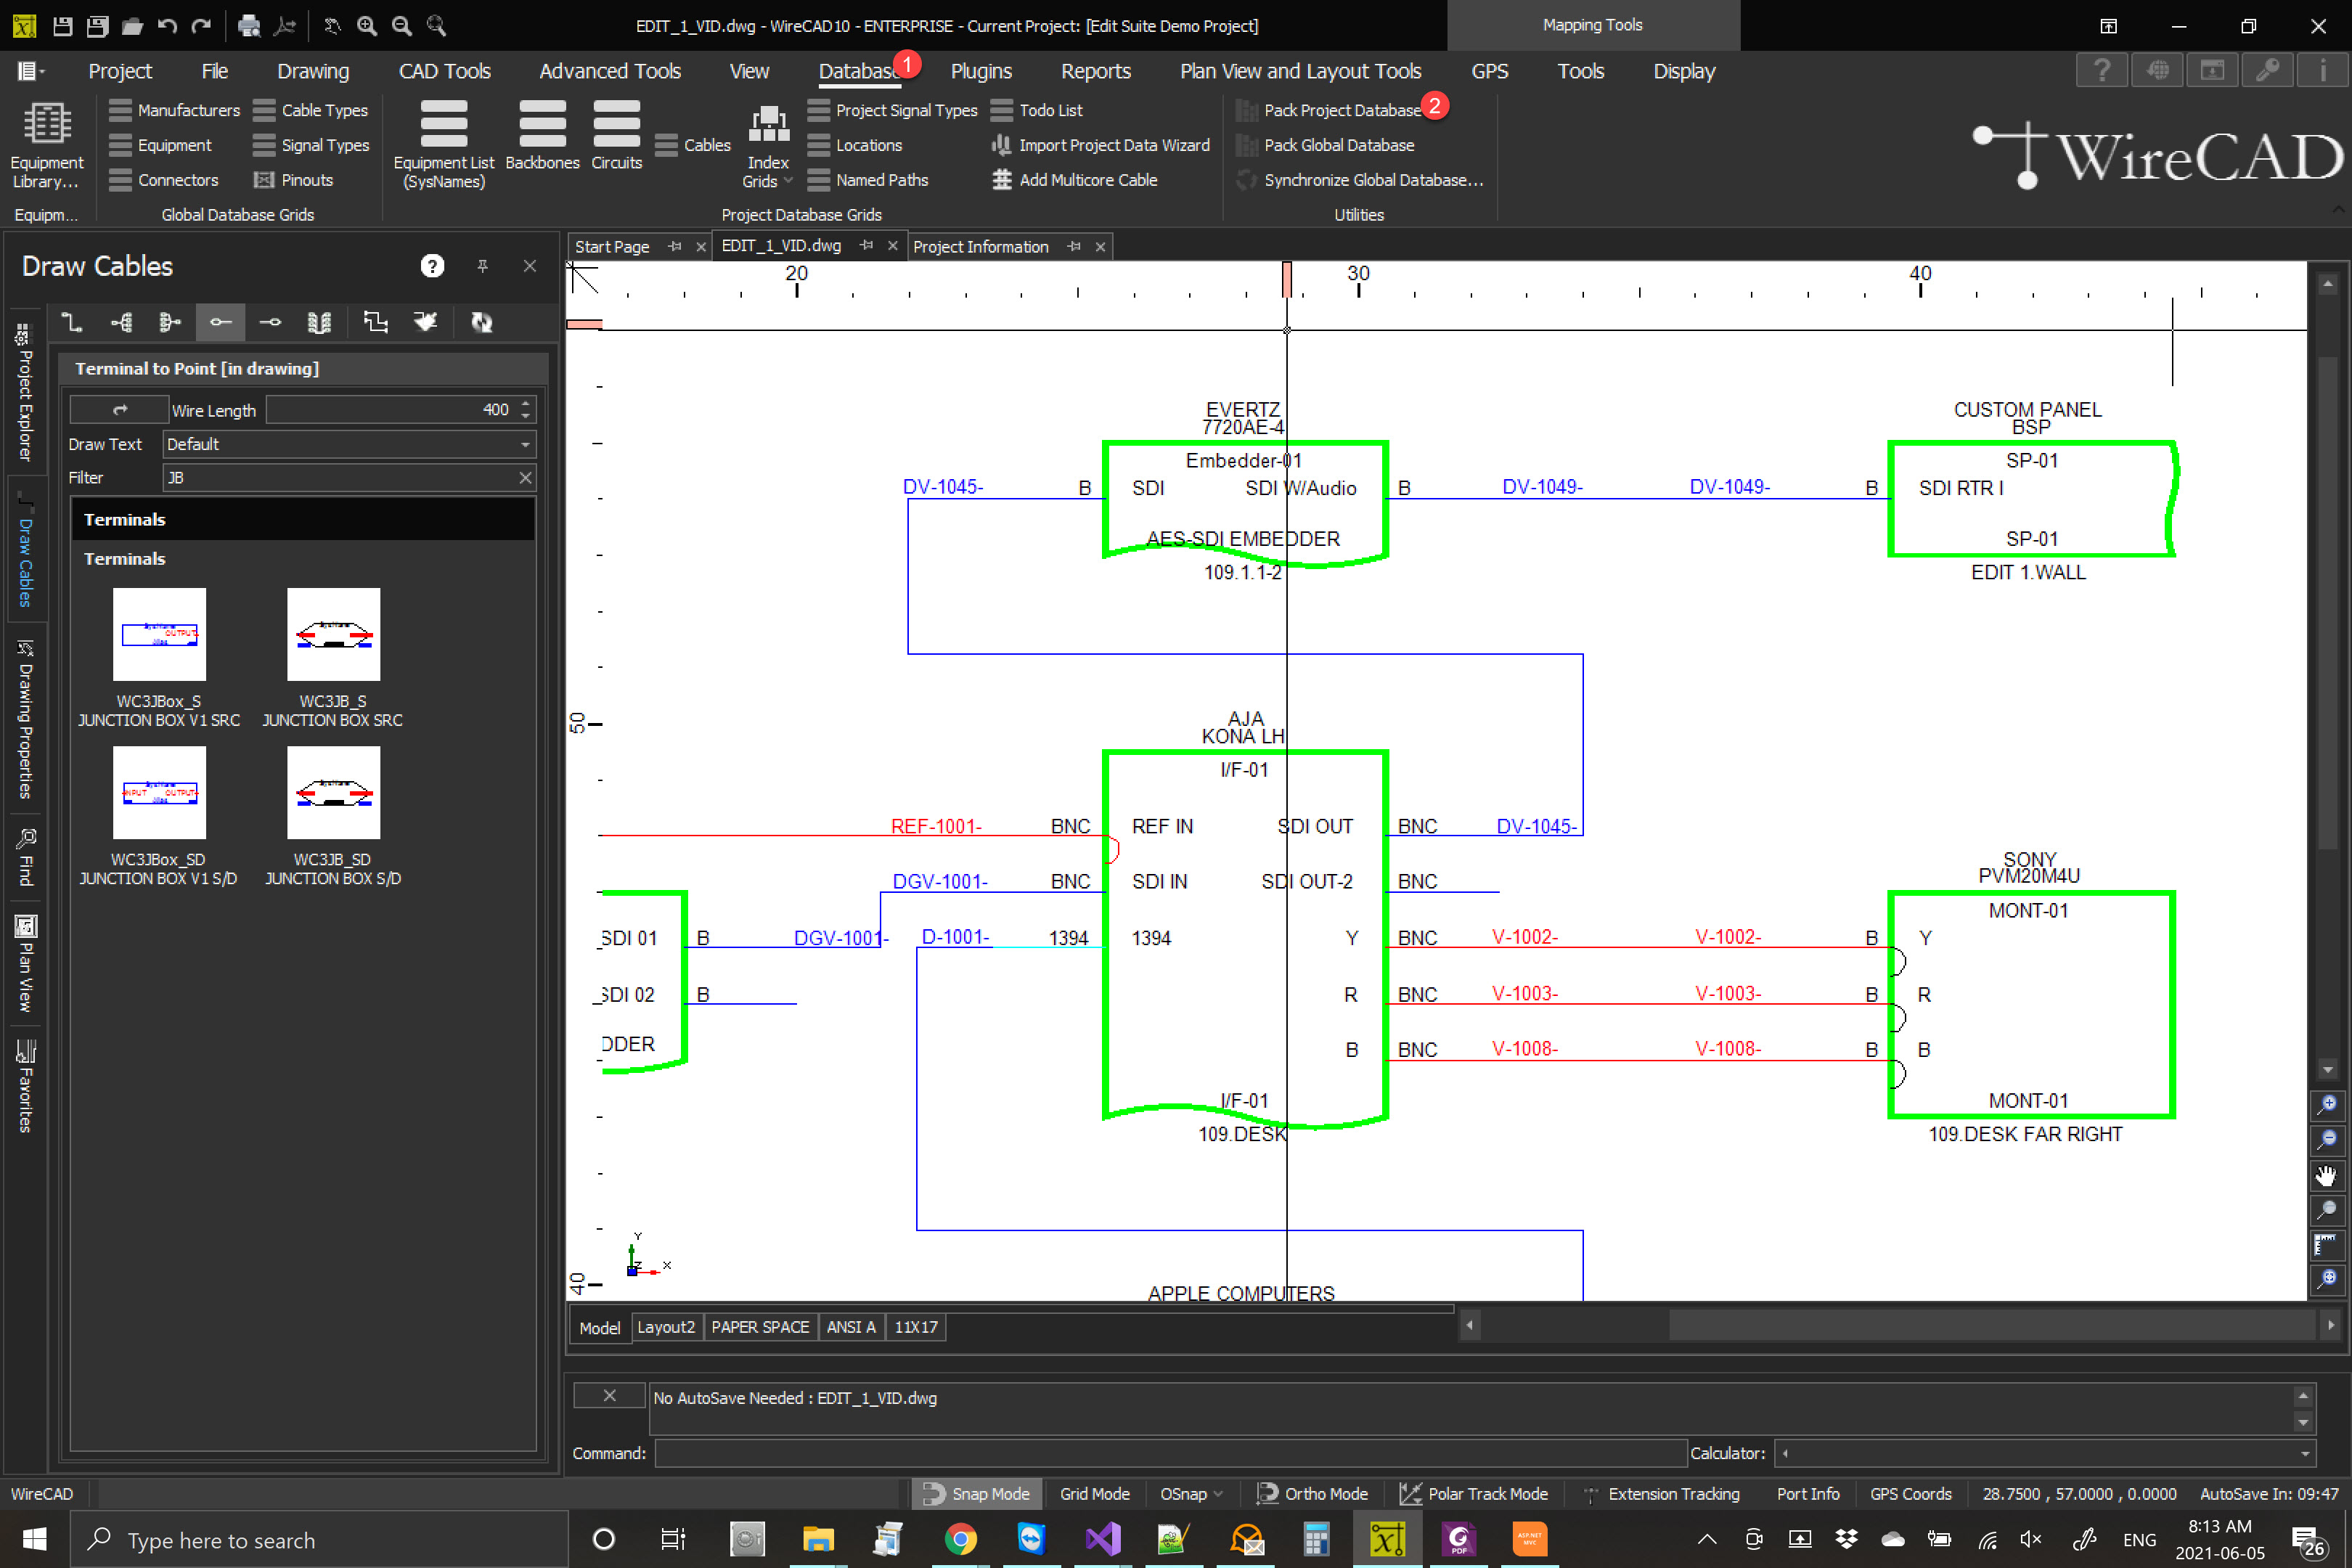Open the Drawing Properties side panel
Viewport: 2352px width, 1568px height.
tap(25, 720)
